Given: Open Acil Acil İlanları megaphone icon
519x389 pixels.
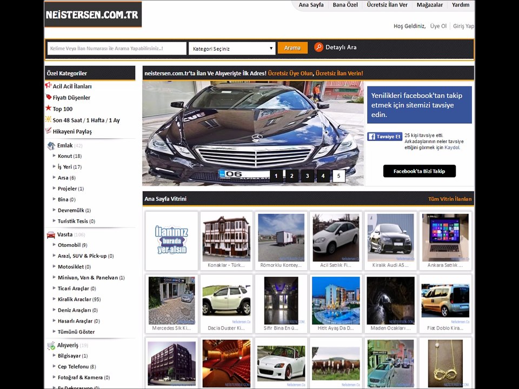Looking at the screenshot, I should [x=48, y=85].
